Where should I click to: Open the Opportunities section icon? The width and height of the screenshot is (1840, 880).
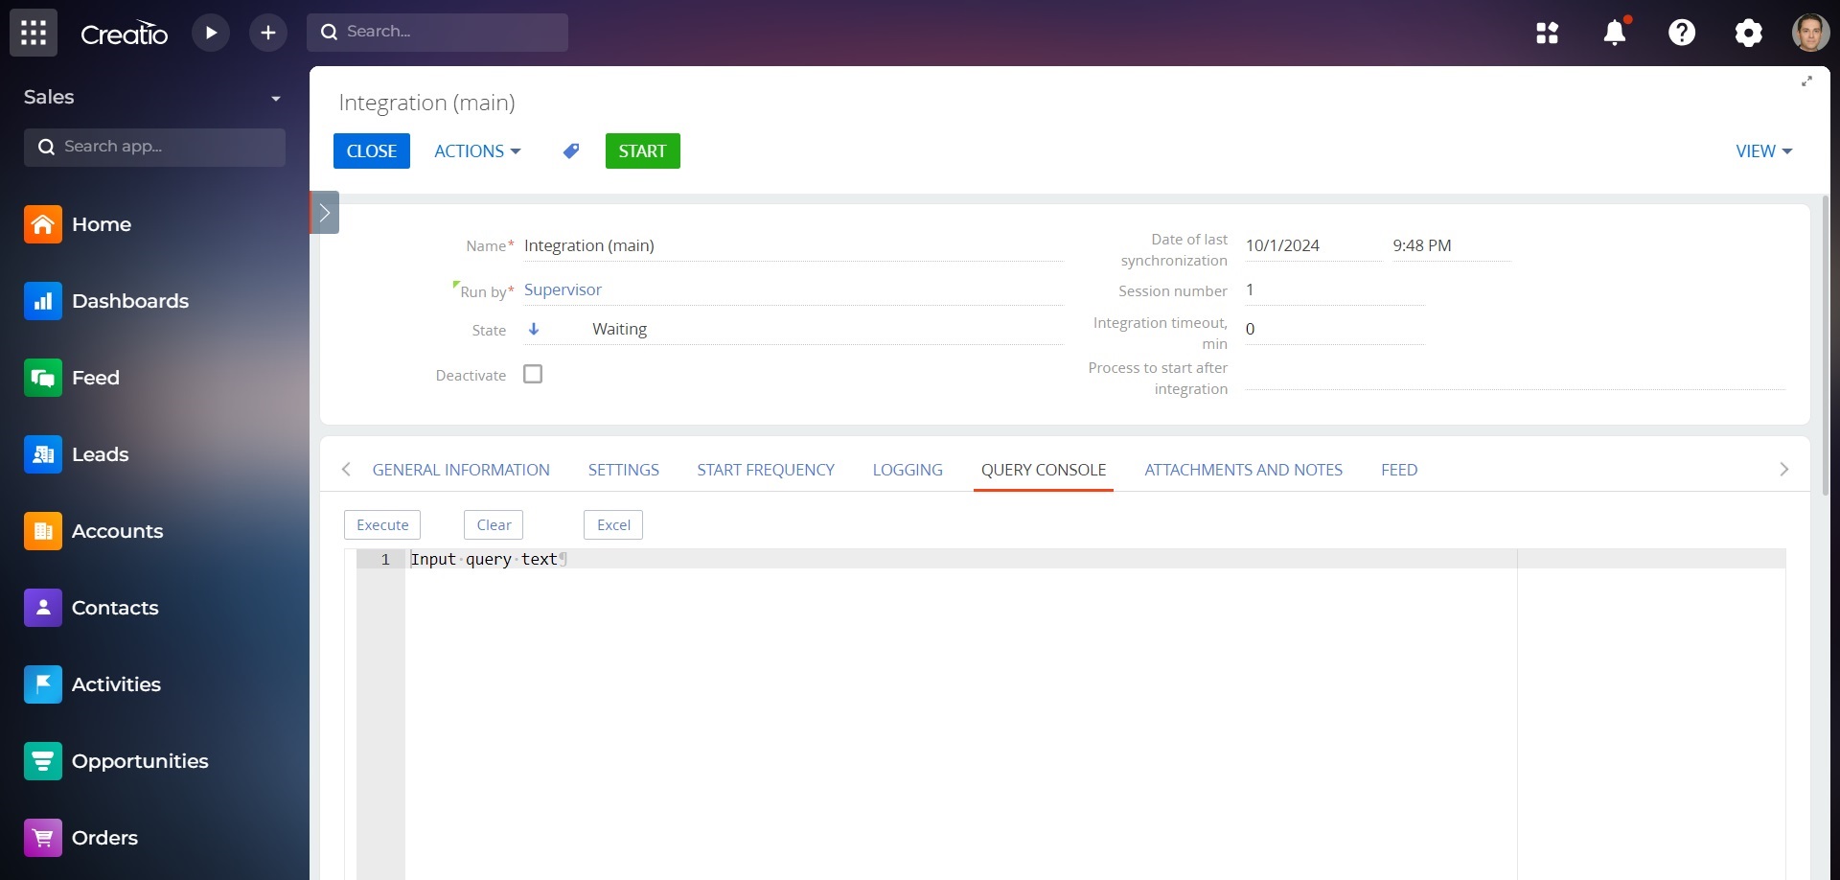(43, 761)
